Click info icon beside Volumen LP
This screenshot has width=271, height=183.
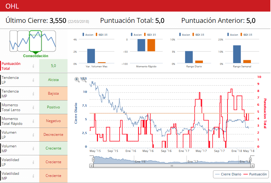33,135
